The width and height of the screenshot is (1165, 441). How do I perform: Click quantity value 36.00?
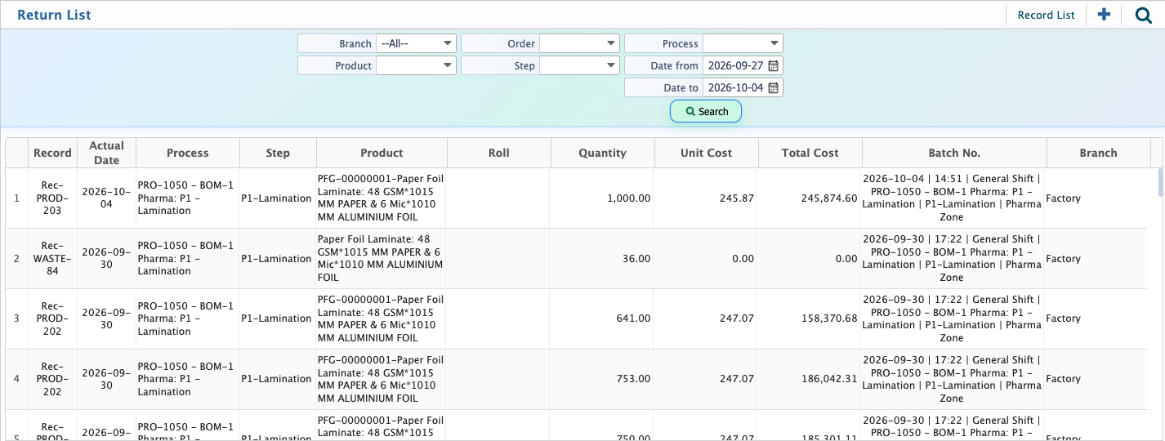pyautogui.click(x=635, y=259)
